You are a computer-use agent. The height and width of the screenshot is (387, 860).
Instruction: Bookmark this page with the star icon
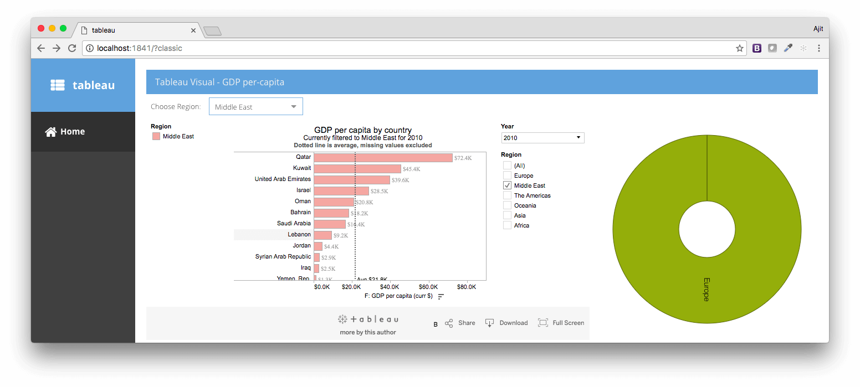[x=740, y=48]
